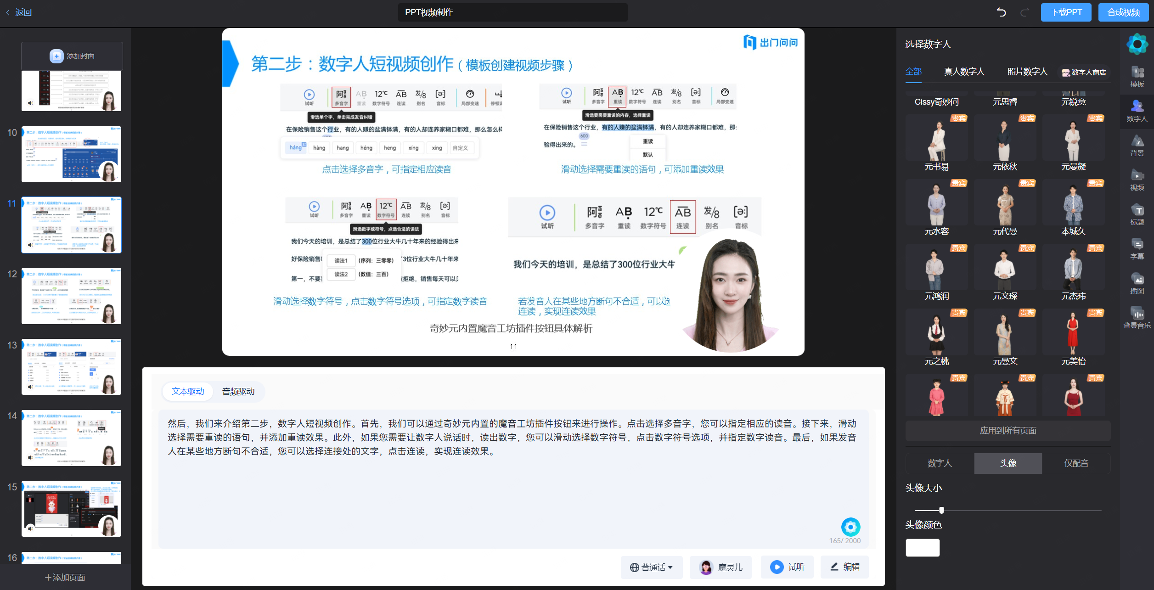Image resolution: width=1154 pixels, height=590 pixels.
Task: Open the 模板 template panel icon
Action: (x=1137, y=77)
